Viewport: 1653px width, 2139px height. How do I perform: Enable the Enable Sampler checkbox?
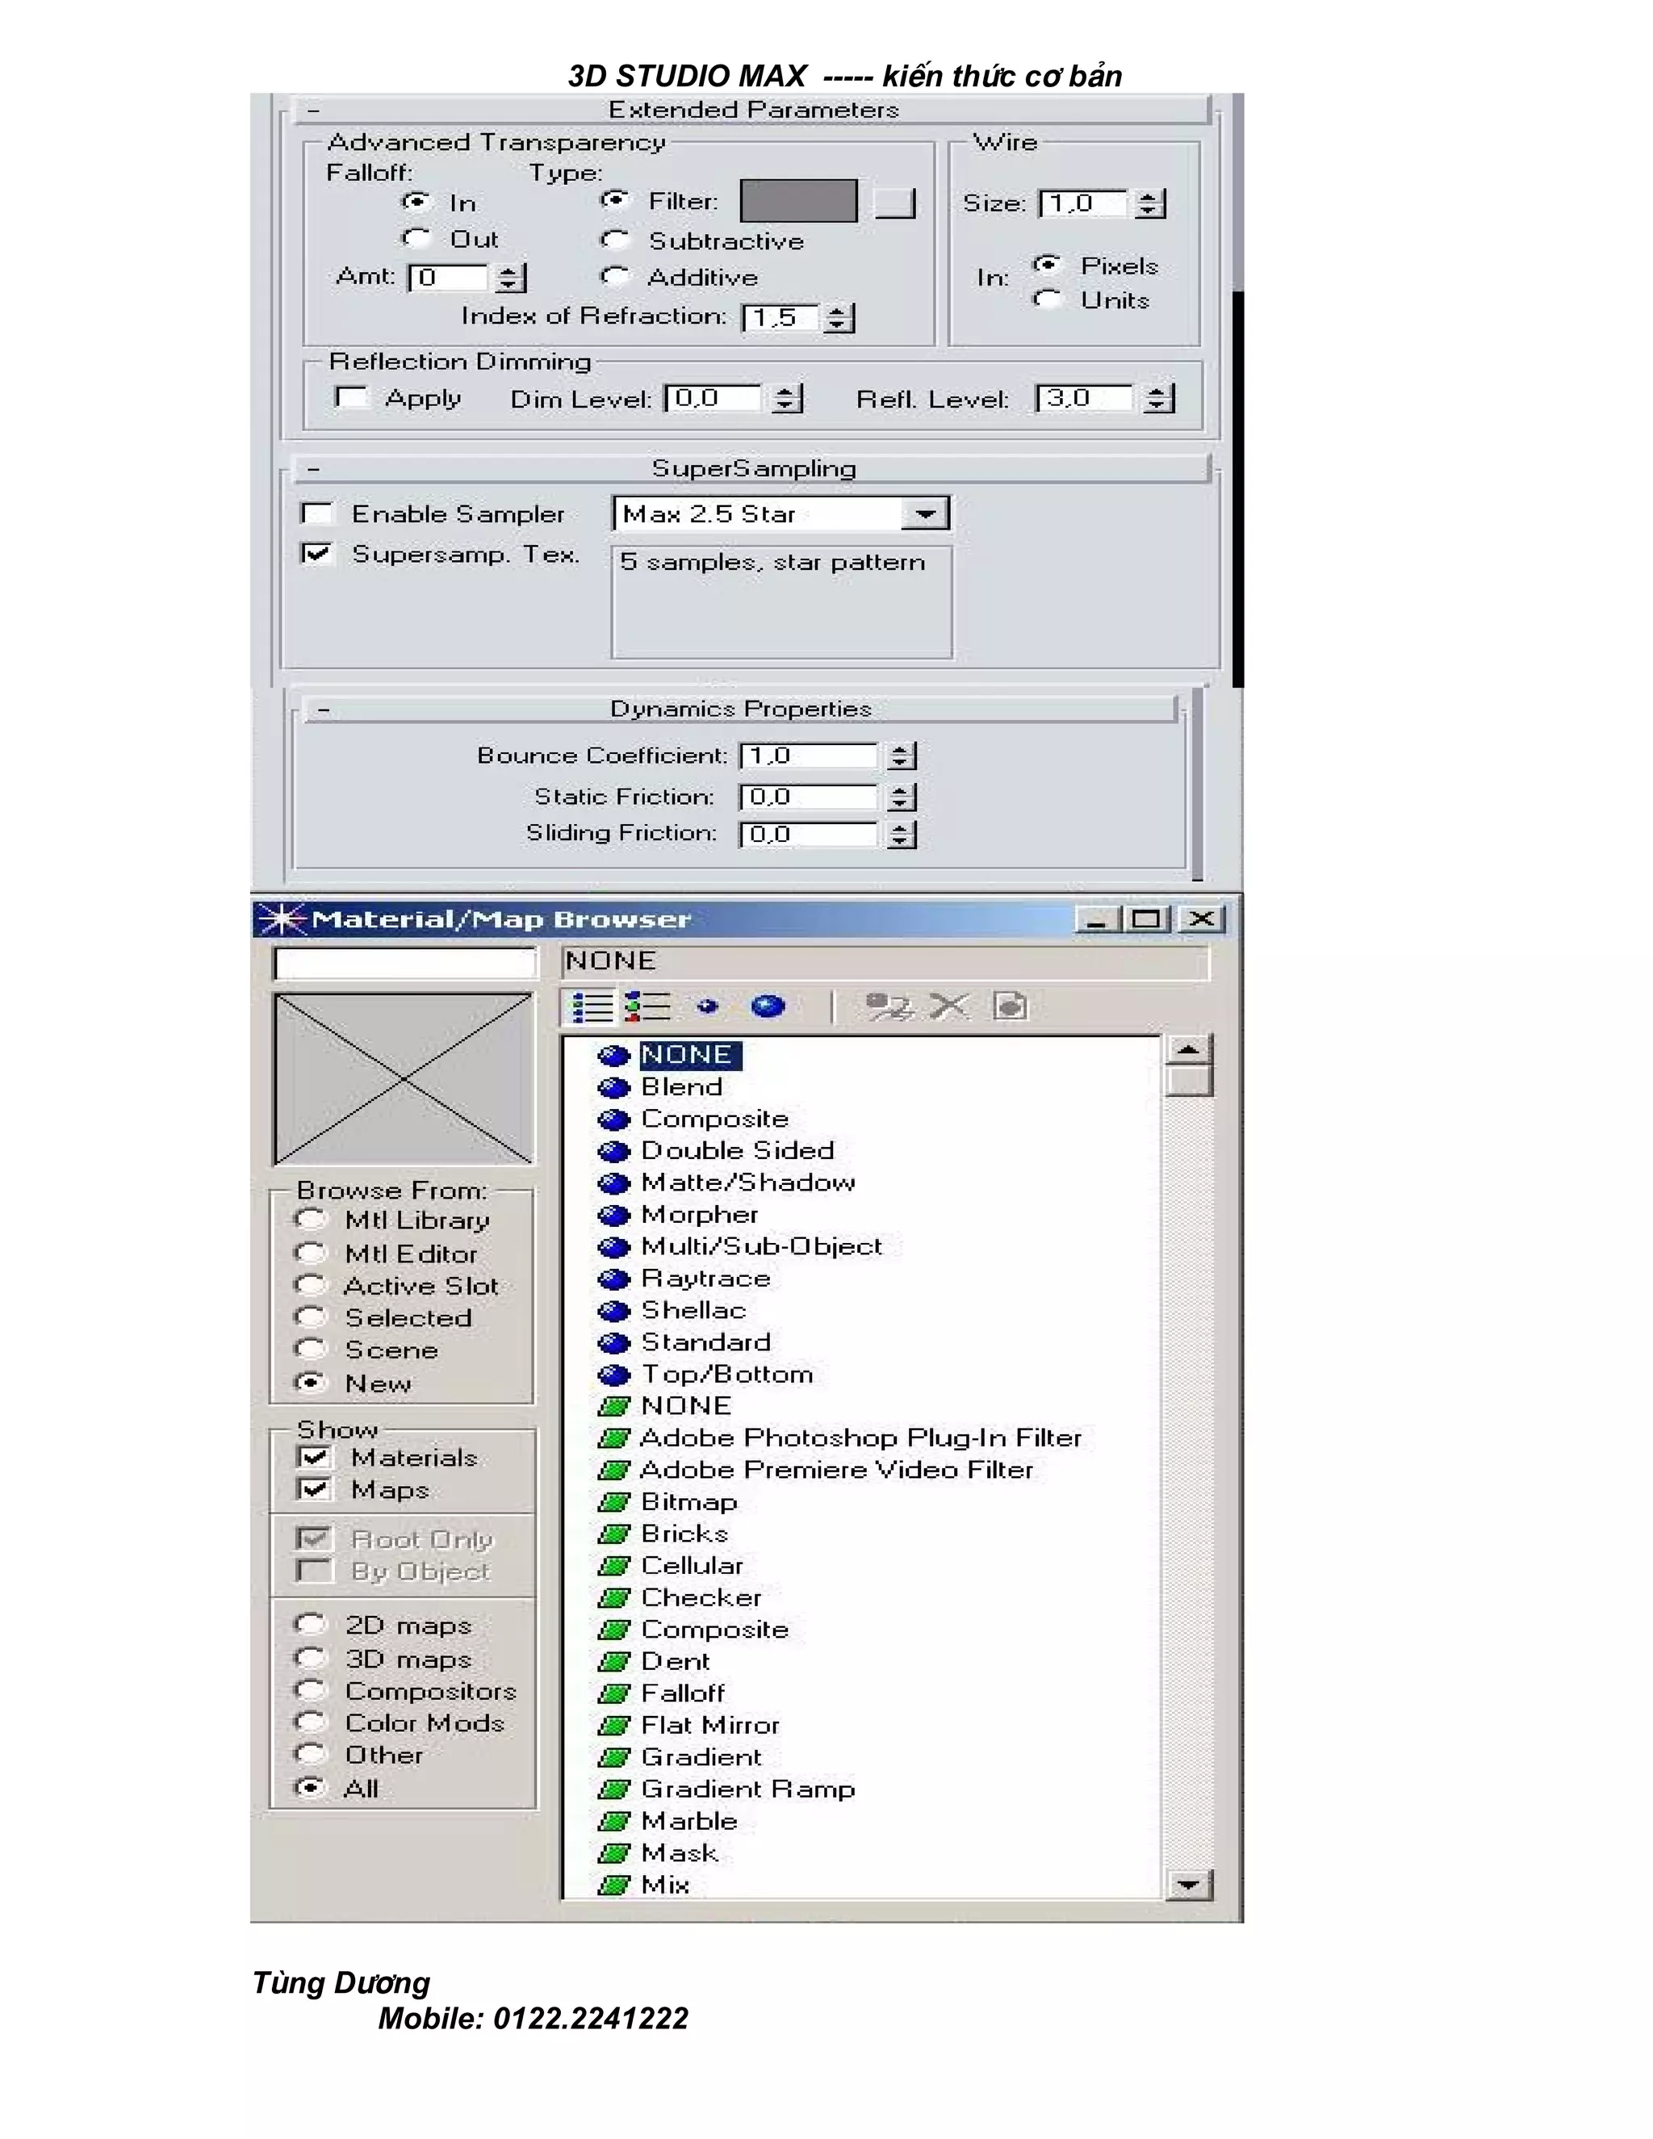pos(316,514)
